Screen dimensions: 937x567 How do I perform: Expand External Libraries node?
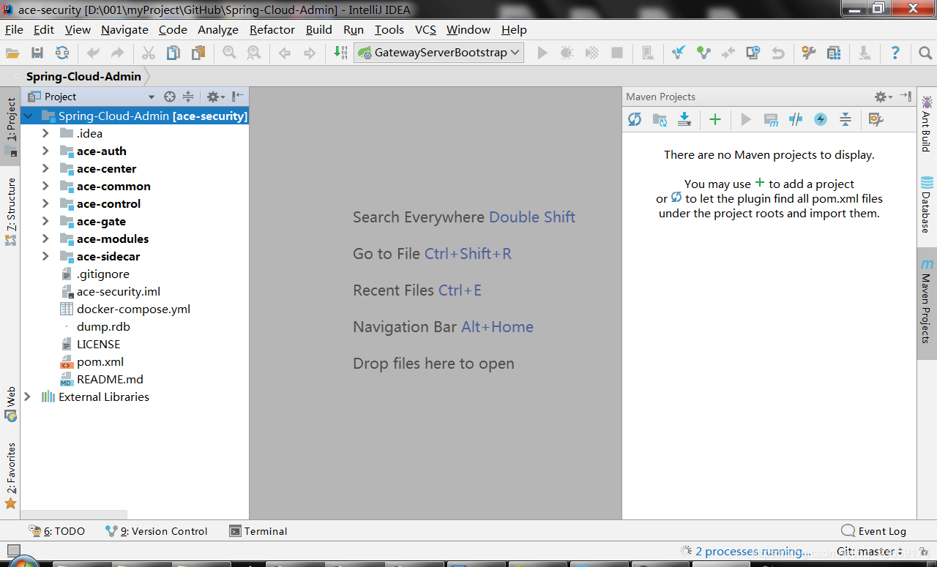28,397
